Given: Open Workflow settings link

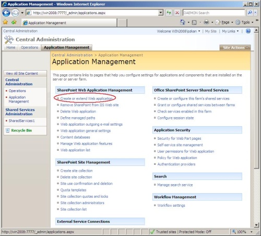Looking at the screenshot, I should 171,206.
